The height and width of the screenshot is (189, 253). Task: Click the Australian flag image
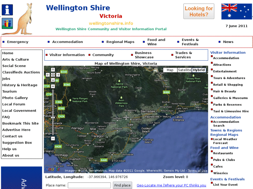click(236, 11)
